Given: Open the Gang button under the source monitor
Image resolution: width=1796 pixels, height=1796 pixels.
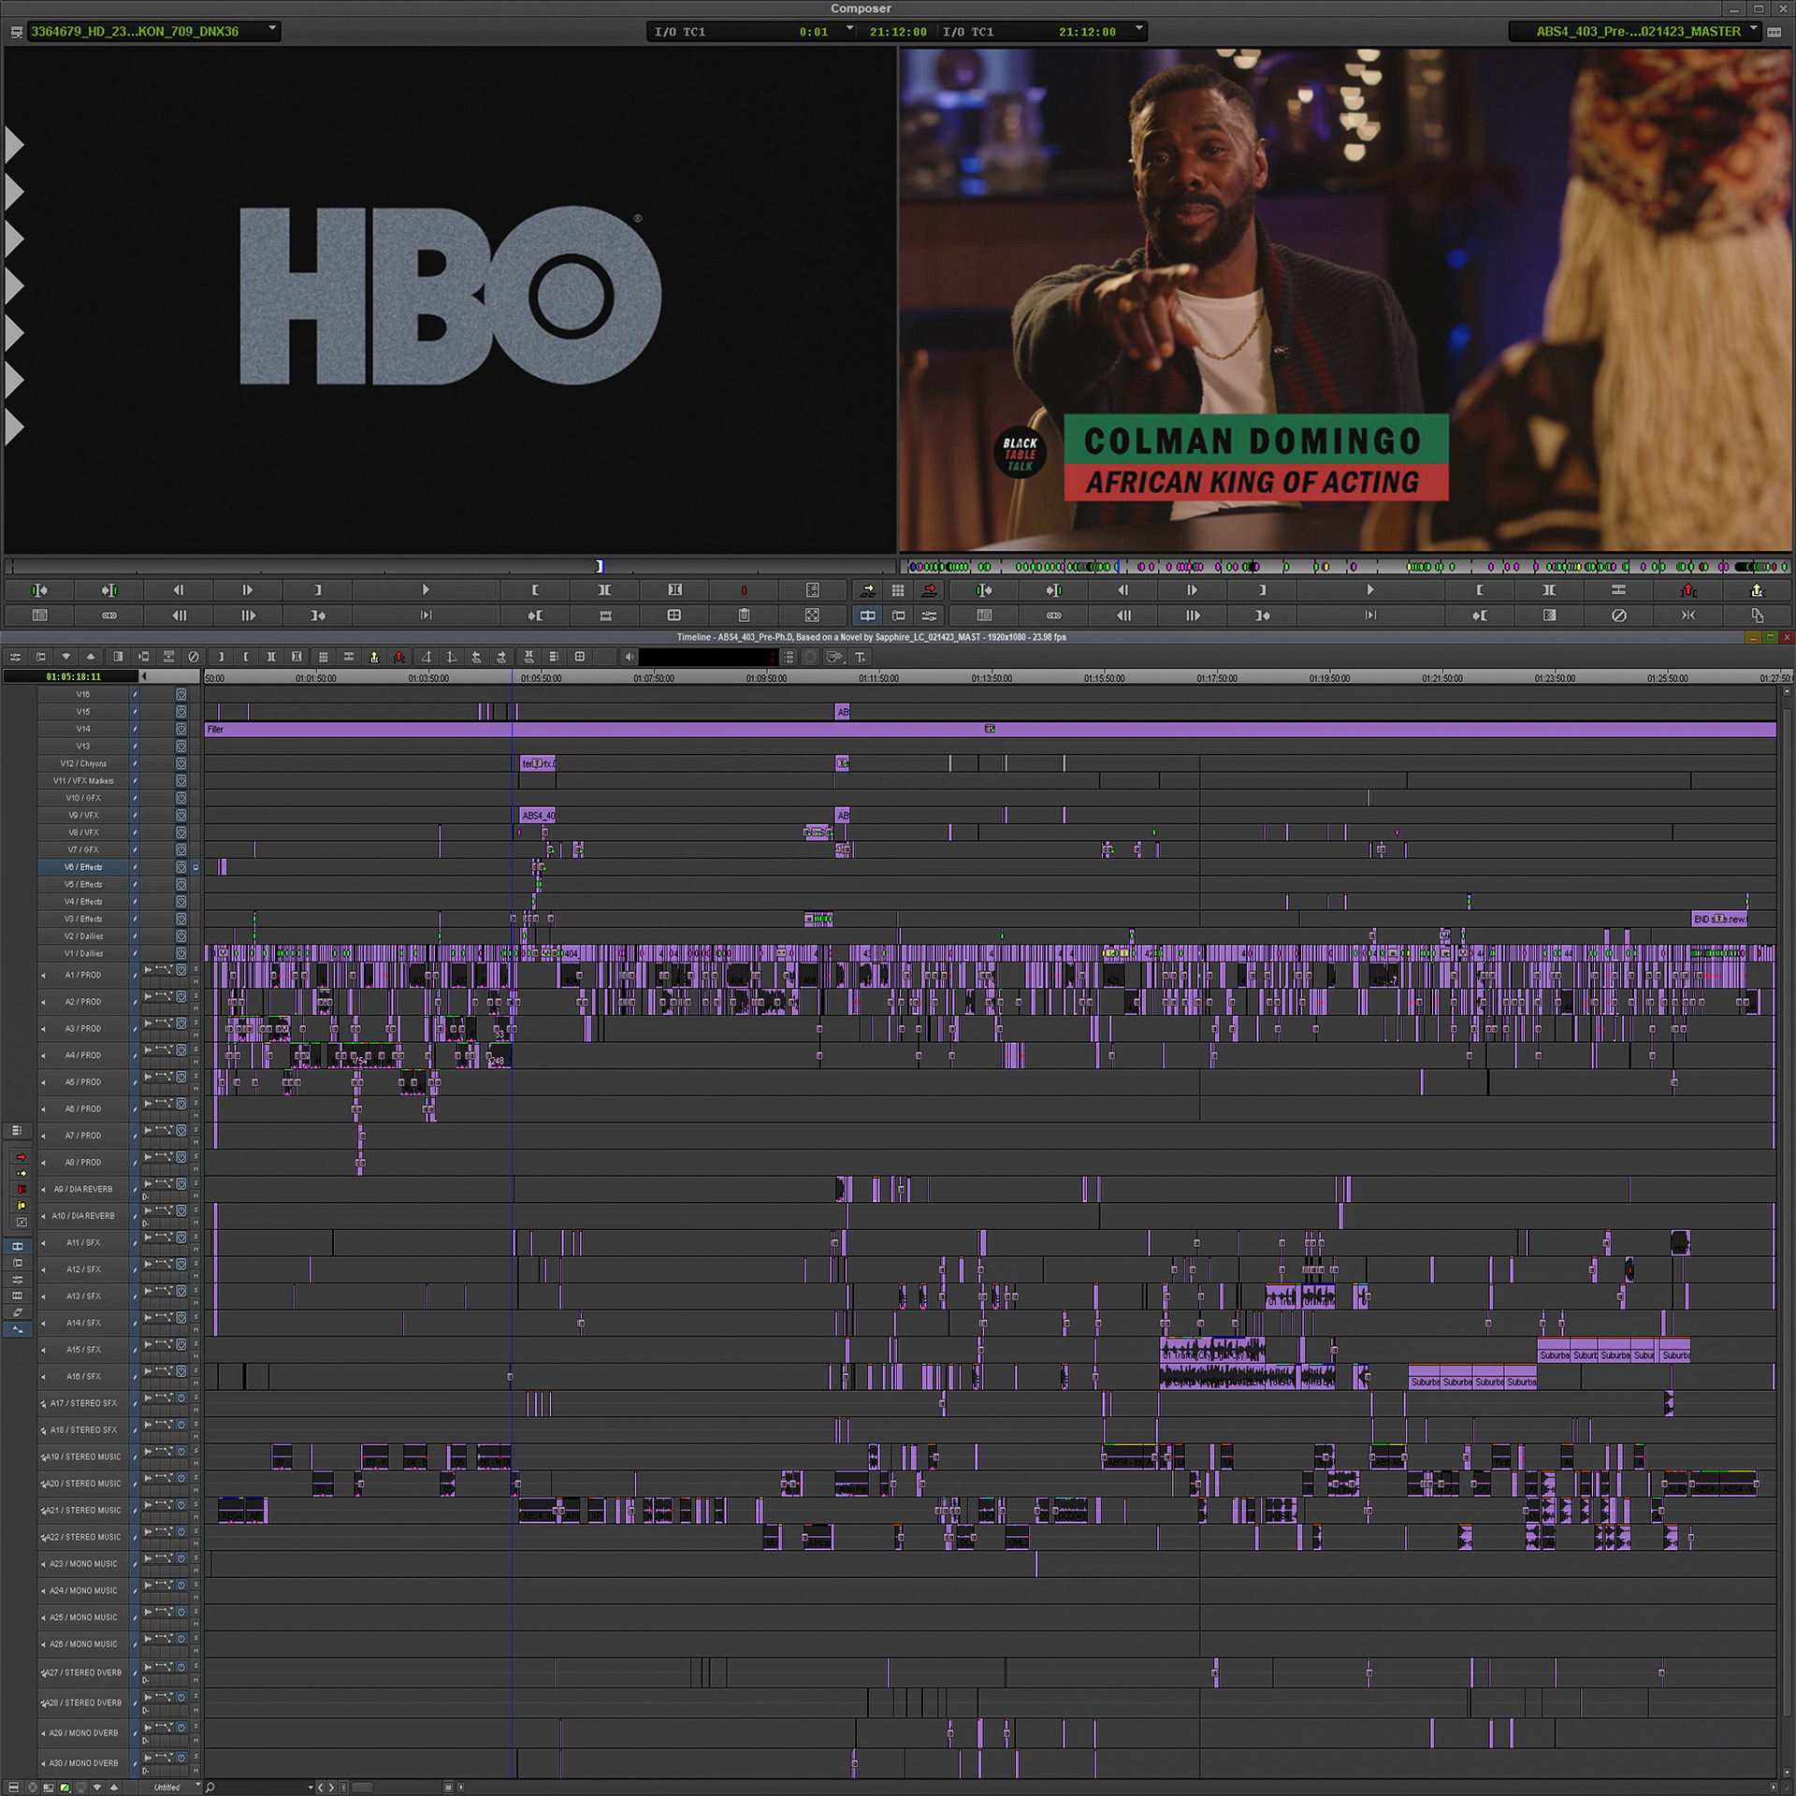Looking at the screenshot, I should pyautogui.click(x=109, y=616).
